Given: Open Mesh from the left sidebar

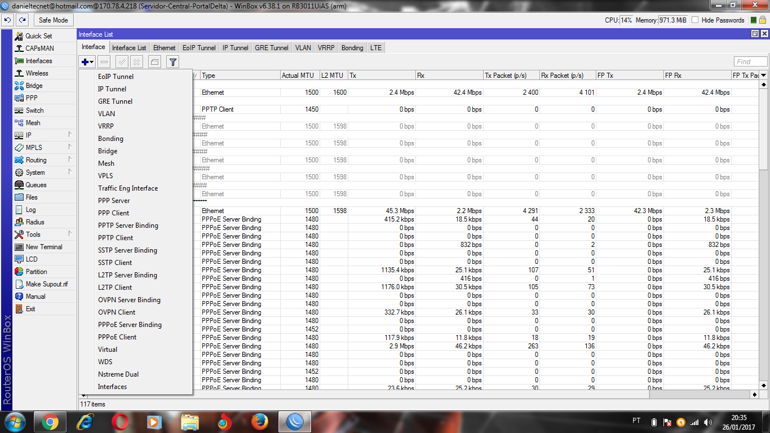Looking at the screenshot, I should click(33, 123).
